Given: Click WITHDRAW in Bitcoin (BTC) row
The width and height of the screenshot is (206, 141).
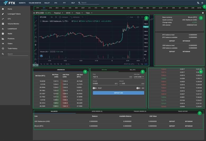Looking at the screenshot, I should pyautogui.click(x=189, y=126).
